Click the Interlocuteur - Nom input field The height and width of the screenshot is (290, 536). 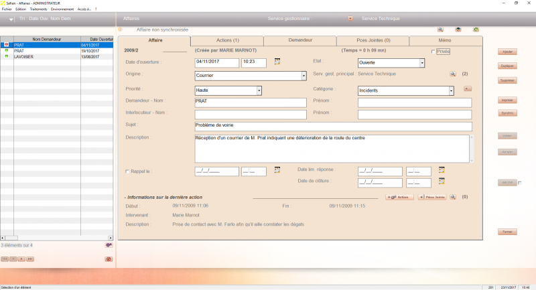(251, 115)
